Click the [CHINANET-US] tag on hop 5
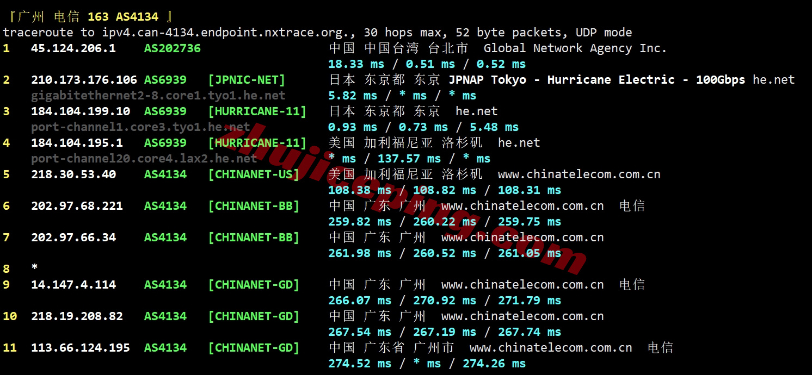This screenshot has width=812, height=375. tap(254, 174)
